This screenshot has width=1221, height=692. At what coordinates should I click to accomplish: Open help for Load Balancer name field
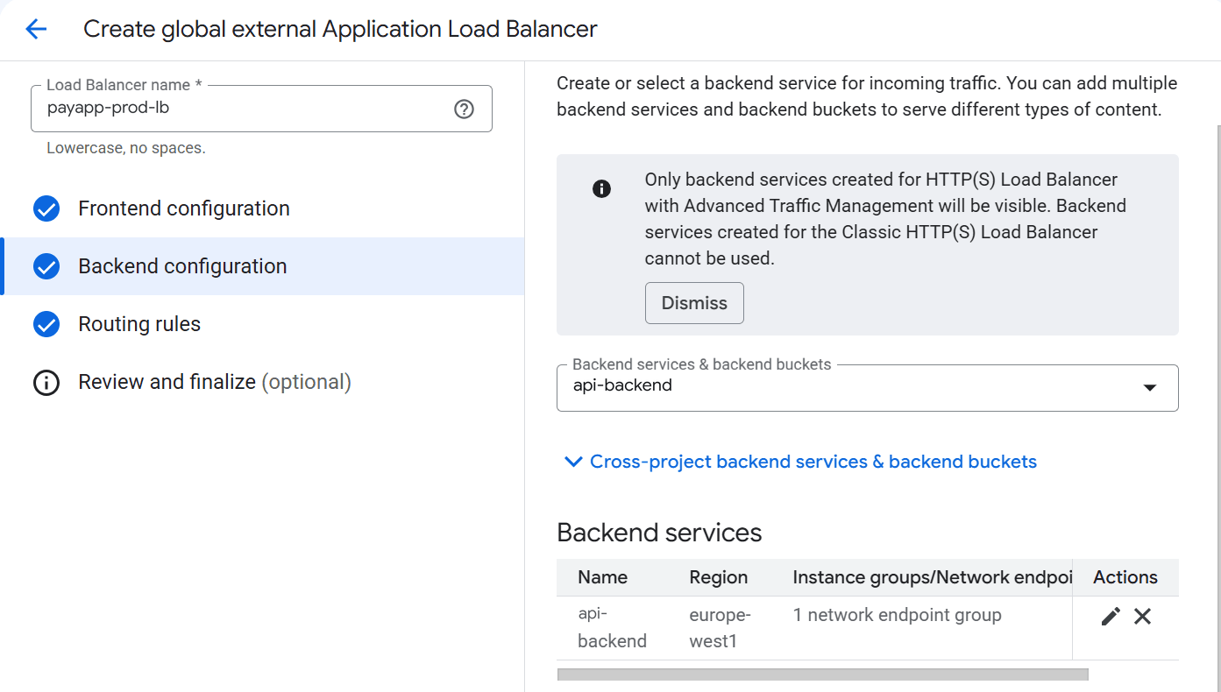tap(464, 109)
